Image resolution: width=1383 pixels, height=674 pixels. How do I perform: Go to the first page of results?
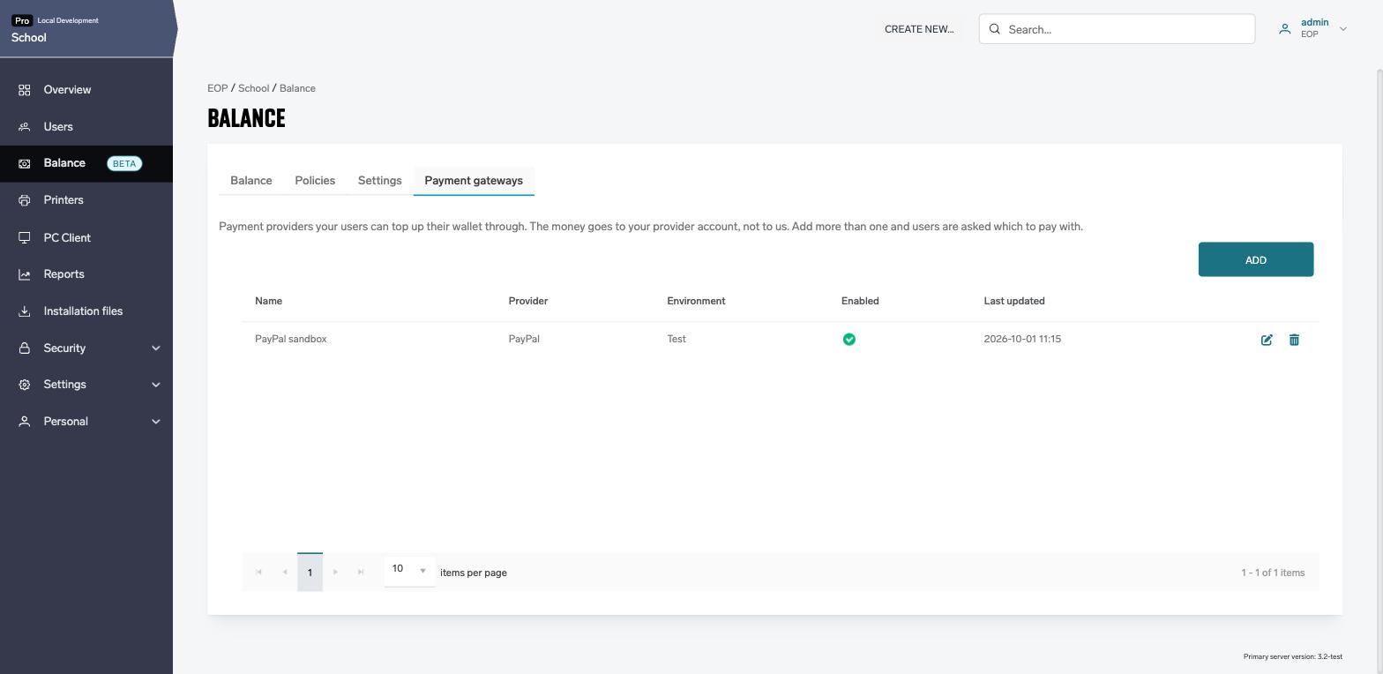[x=258, y=573]
